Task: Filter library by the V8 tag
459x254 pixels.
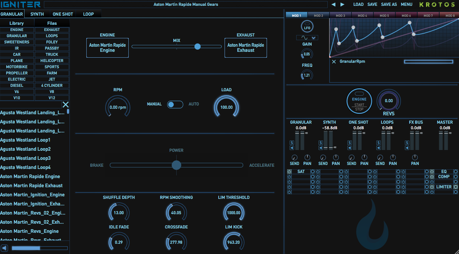Action: coord(52,92)
